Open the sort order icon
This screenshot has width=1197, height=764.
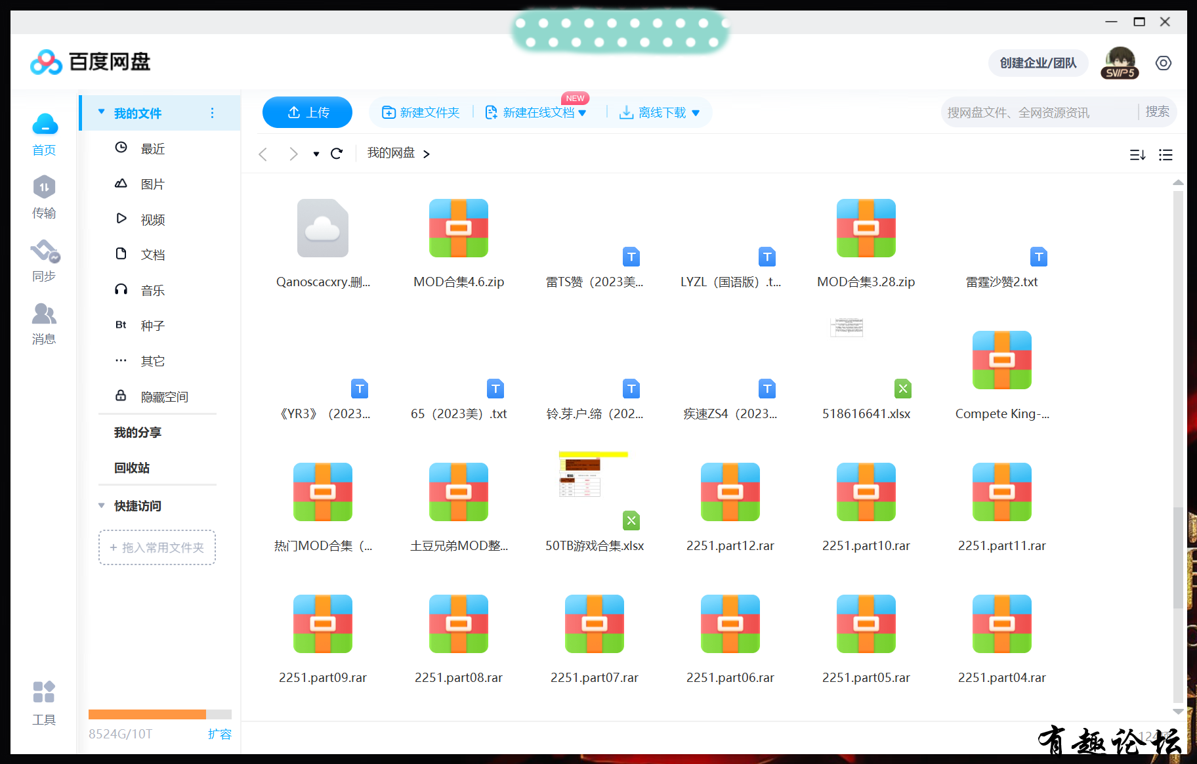pyautogui.click(x=1137, y=155)
